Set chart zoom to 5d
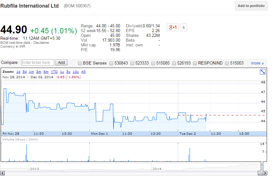Image resolution: width=272 pixels, height=177 pixels. click(x=24, y=71)
